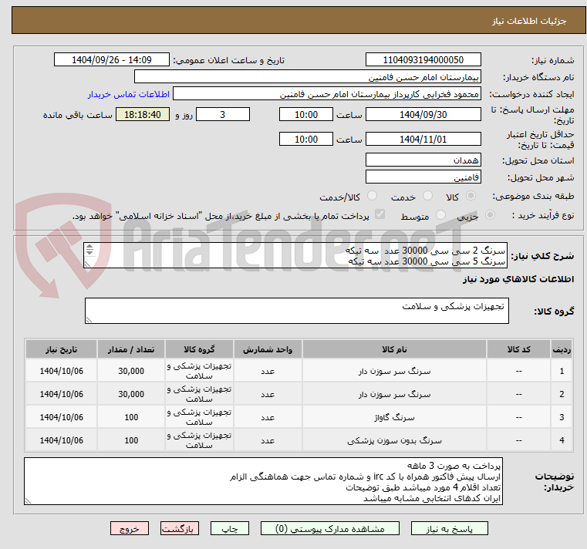Click سرنگ سر سوزن دار in row 2
Image resolution: width=587 pixels, height=549 pixels.
coord(394,395)
